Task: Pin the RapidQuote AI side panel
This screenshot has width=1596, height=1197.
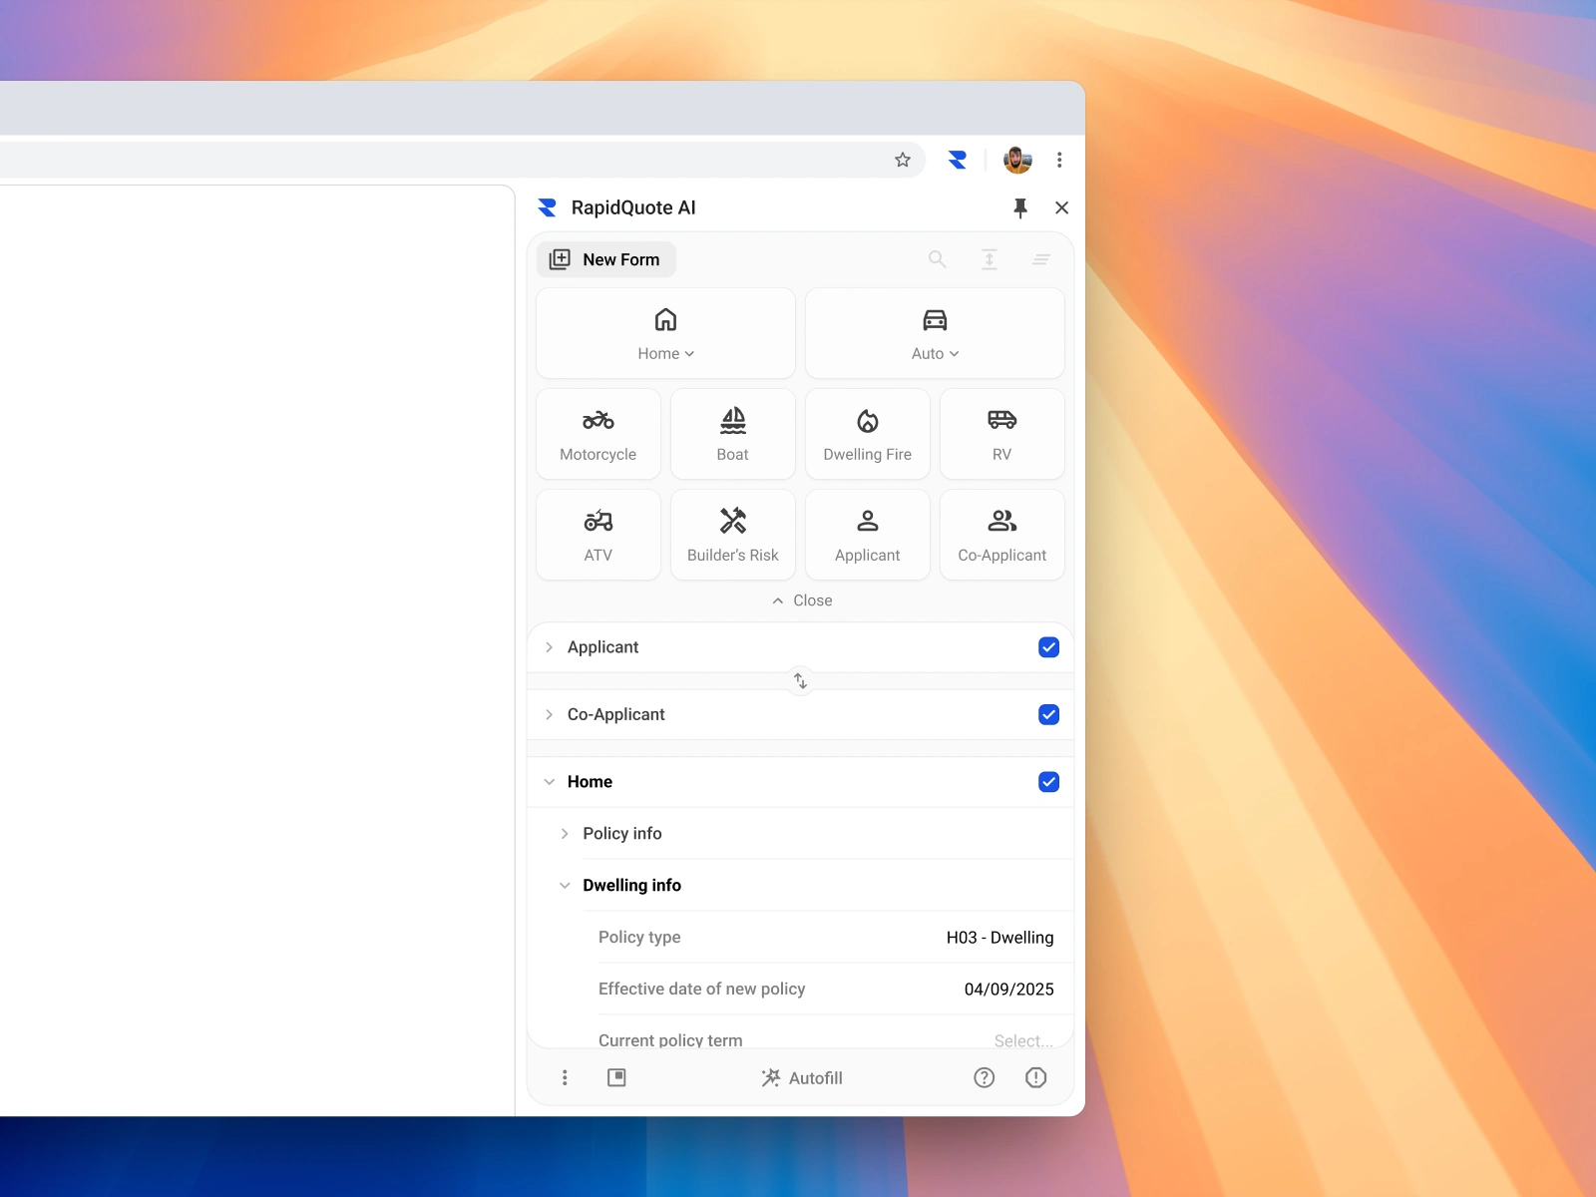Action: click(x=1020, y=207)
